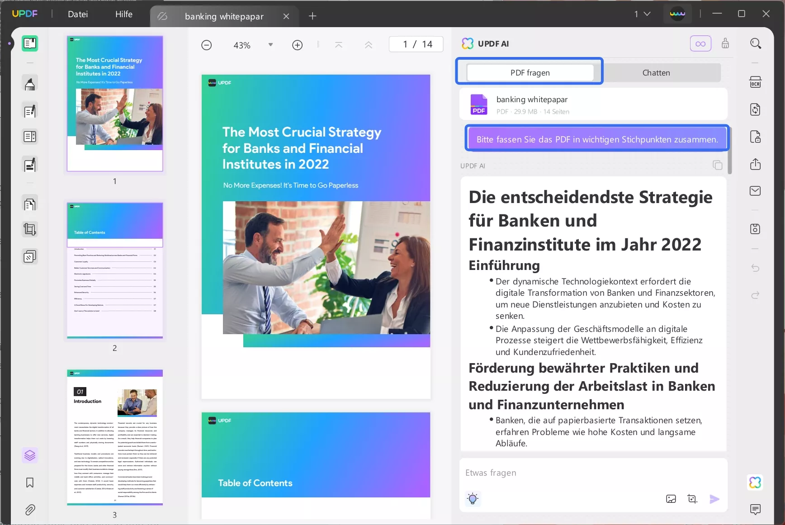The image size is (785, 525).
Task: Open the window count dropdown
Action: tap(642, 14)
